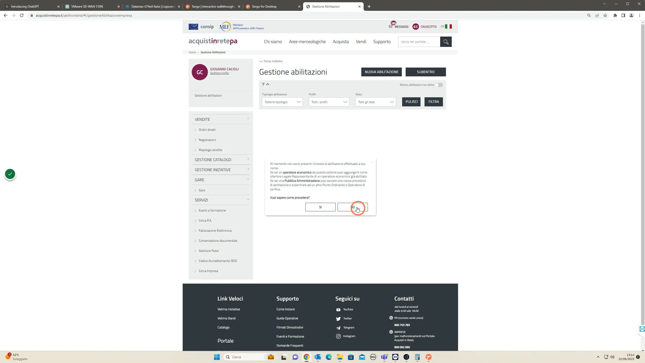Toggle Mostra abilitazioni non attive switch

[x=439, y=85]
